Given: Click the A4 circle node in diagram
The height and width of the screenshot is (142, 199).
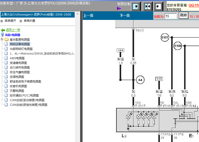Looking at the screenshot, I should coord(140,80).
